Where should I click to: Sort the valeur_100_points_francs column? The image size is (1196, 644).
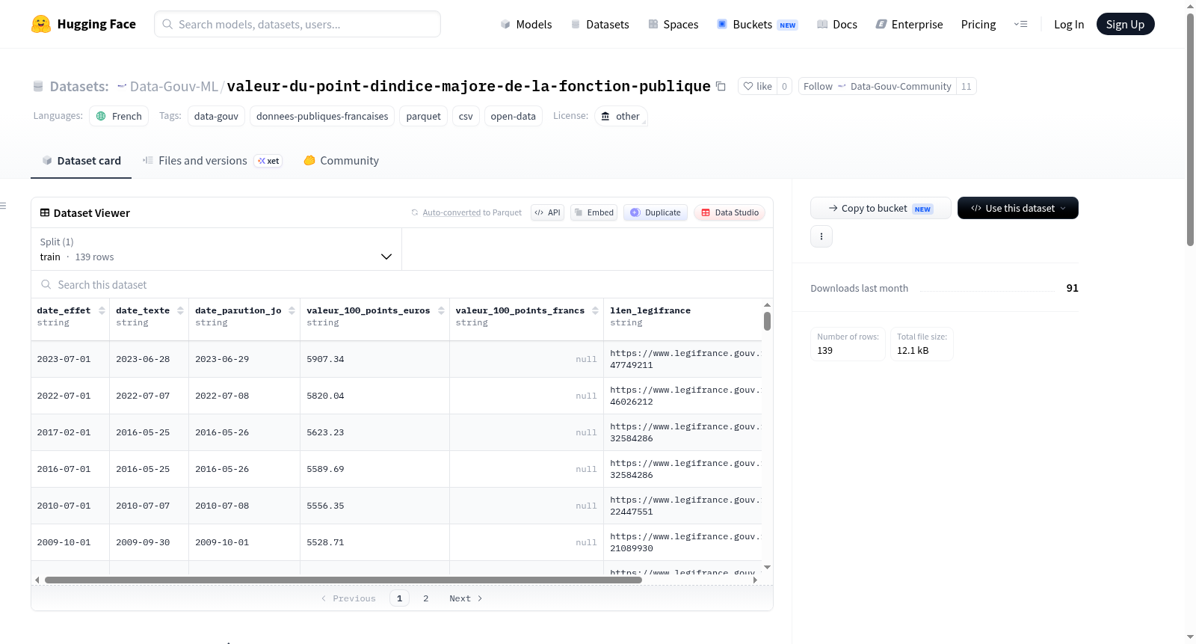[595, 310]
